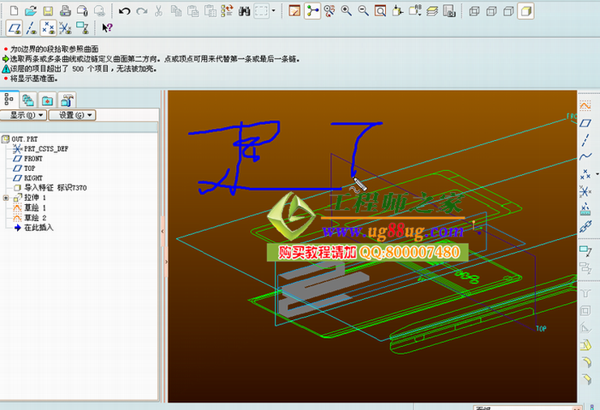Click the datum curve tool icon
Viewport: 600px width, 410px height.
585,156
